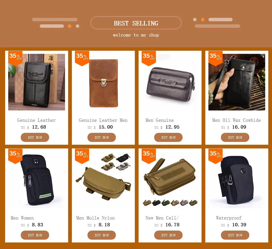This screenshot has height=249, width=272.
Task: Open the dark horizontal leather waist bag image
Action: click(170, 82)
